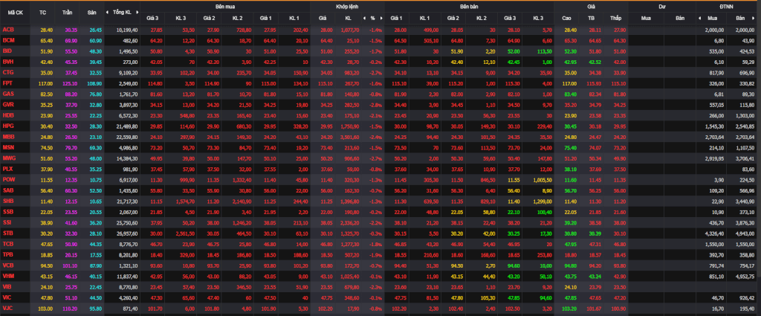Click Giá header under Khớp lệnh
This screenshot has width=761, height=316.
pos(323,19)
